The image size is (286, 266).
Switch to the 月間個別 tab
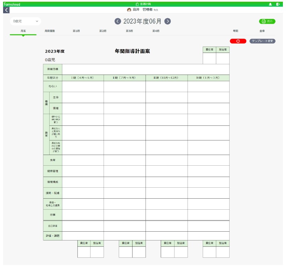(x=50, y=31)
